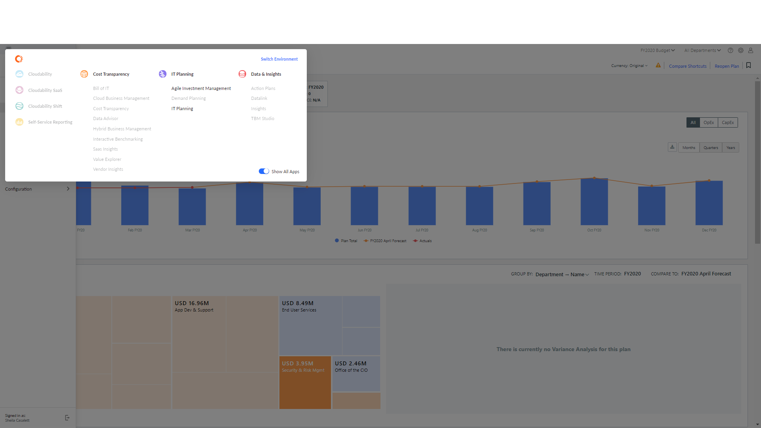Viewport: 761px width, 428px height.
Task: Click the Reopen Plan link
Action: 727,66
